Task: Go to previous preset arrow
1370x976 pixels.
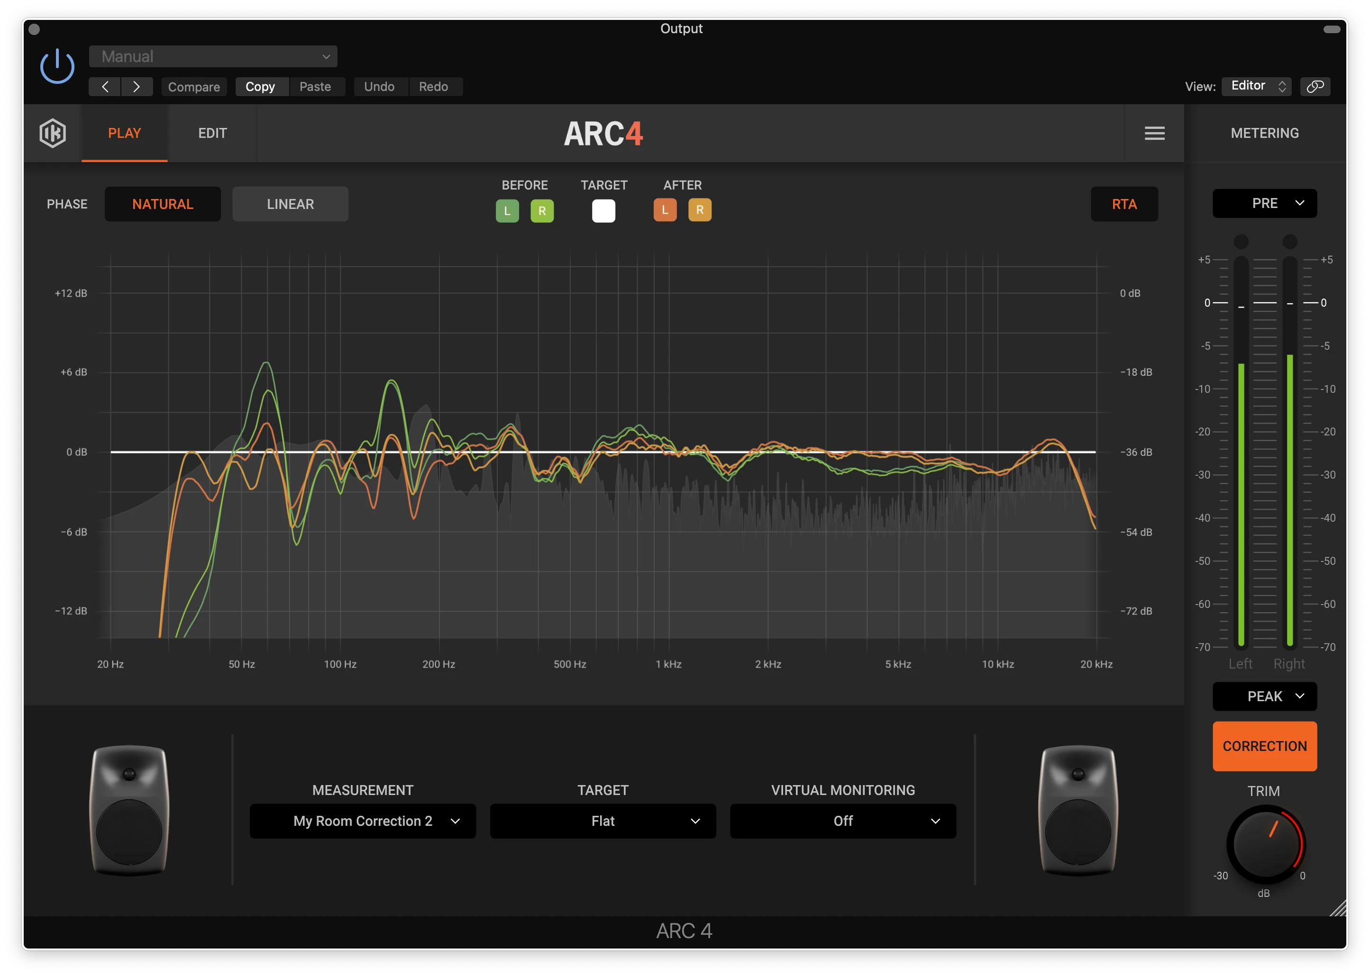Action: click(105, 87)
